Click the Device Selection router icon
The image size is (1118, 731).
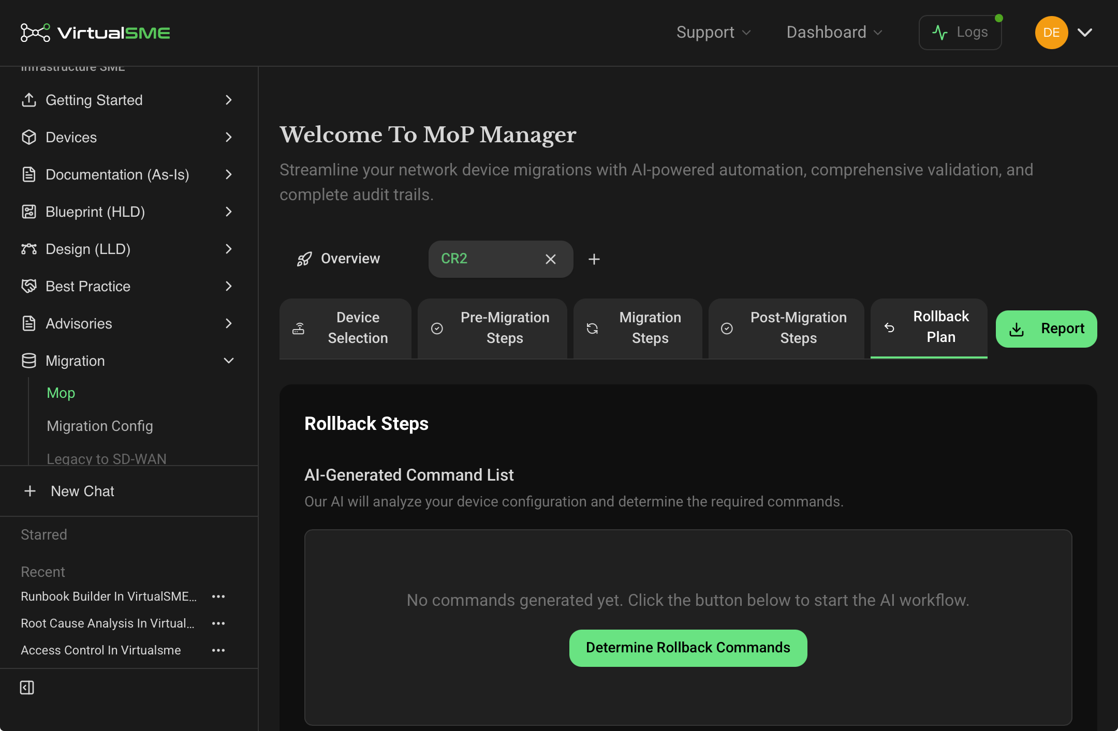(299, 329)
